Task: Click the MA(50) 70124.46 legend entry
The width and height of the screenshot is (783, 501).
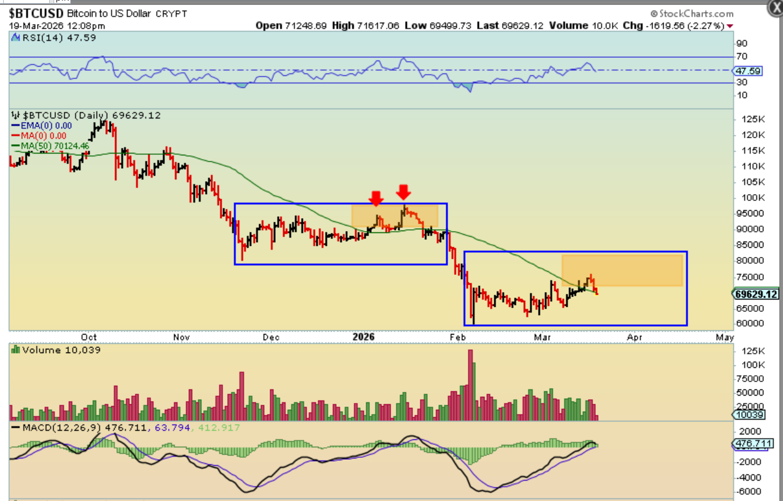Action: [x=50, y=145]
